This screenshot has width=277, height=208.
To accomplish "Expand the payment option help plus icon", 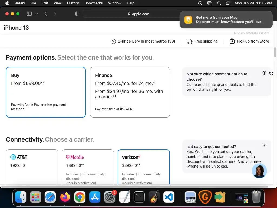I will coord(264,73).
